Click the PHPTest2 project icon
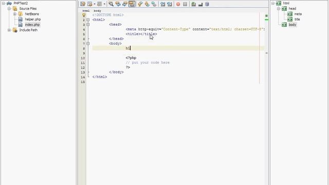 click(9, 4)
